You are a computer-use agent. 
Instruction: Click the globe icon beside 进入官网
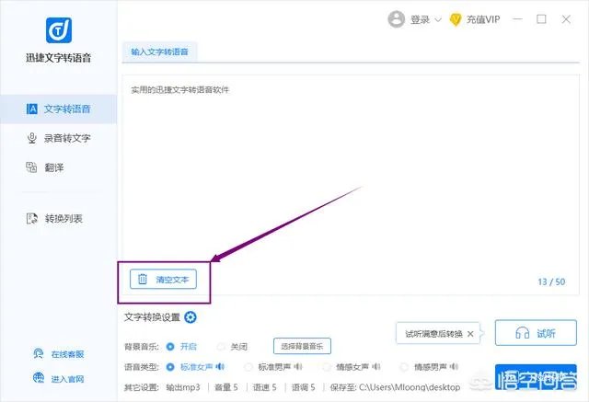click(x=39, y=378)
